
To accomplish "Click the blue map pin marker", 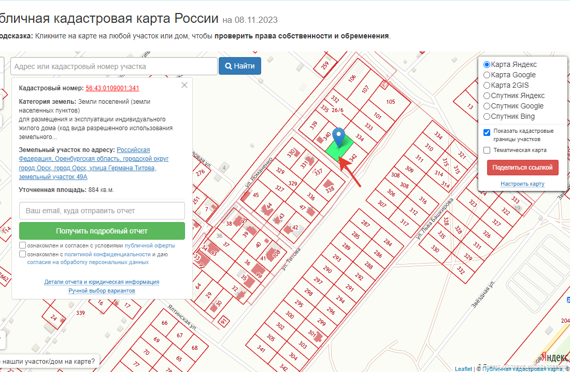I will [x=339, y=137].
